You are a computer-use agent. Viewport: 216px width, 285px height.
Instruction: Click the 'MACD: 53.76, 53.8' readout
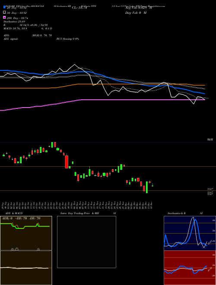15,28
